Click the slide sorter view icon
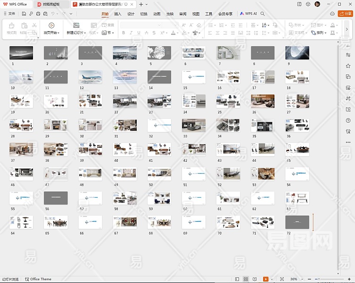 tap(246, 279)
